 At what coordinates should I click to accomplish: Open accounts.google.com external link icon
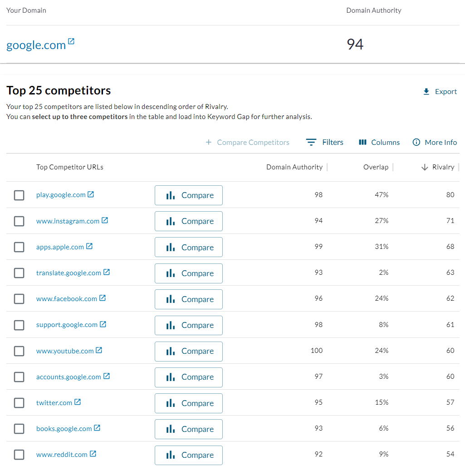coord(107,376)
